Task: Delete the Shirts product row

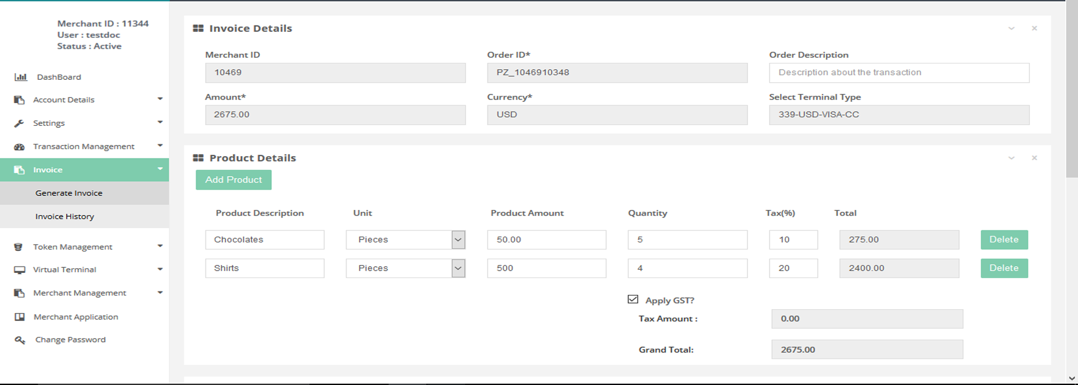Action: (x=1004, y=268)
